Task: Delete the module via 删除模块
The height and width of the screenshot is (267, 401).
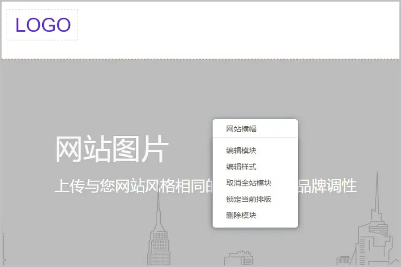Action: click(241, 215)
